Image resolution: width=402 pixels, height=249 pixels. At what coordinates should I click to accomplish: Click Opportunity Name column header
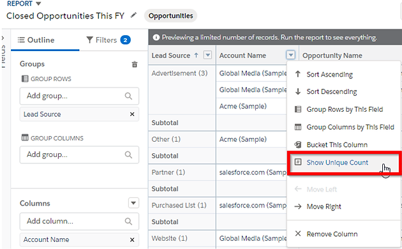pyautogui.click(x=332, y=56)
